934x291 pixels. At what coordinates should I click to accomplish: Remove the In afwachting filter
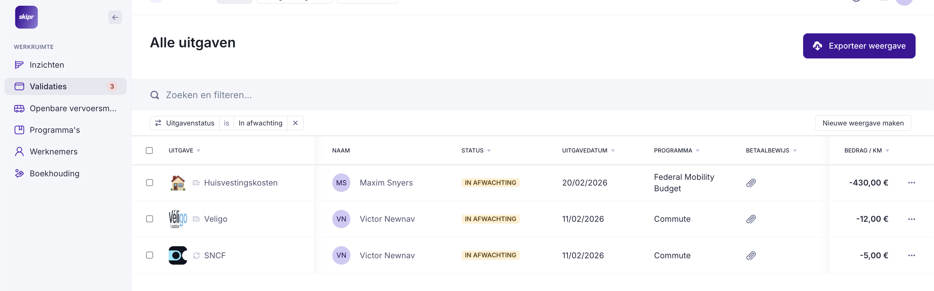click(295, 123)
